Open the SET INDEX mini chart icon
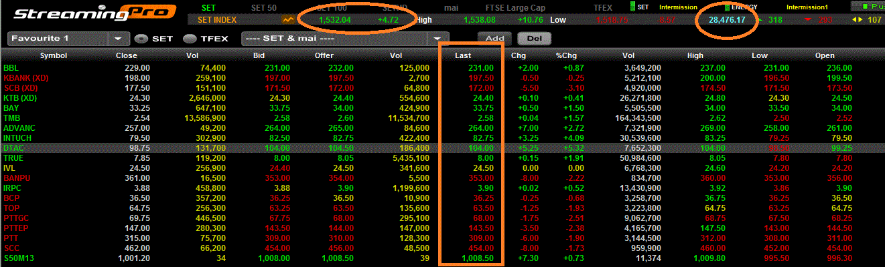885x267 pixels. (289, 20)
